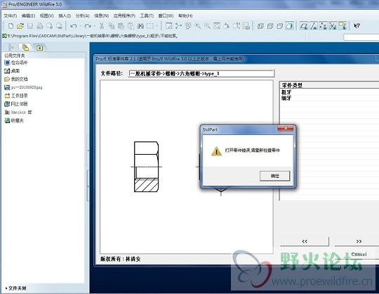
Task: Select the pc--20100920gag computer entry
Action: (x=23, y=87)
